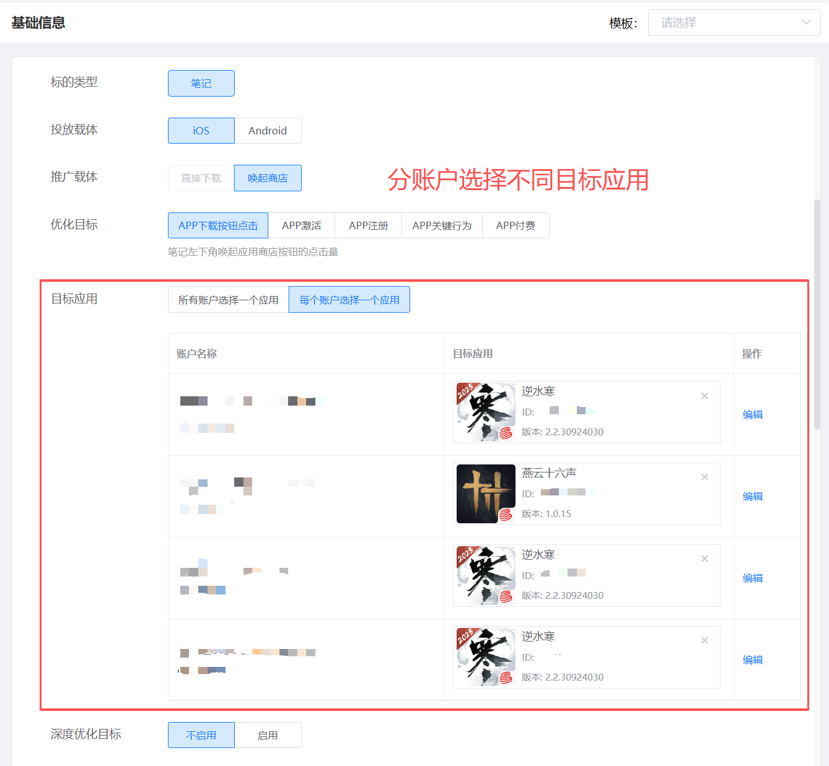Viewport: 829px width, 766px height.
Task: Select APP付费 optimization goal
Action: (x=515, y=225)
